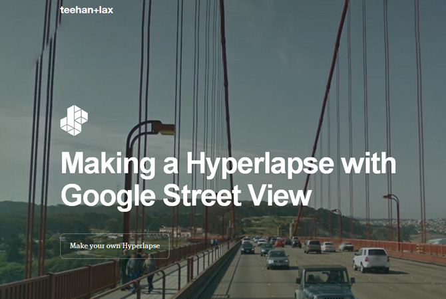446x299 pixels.
Task: Click the white geometric cube logo icon
Action: coord(75,120)
